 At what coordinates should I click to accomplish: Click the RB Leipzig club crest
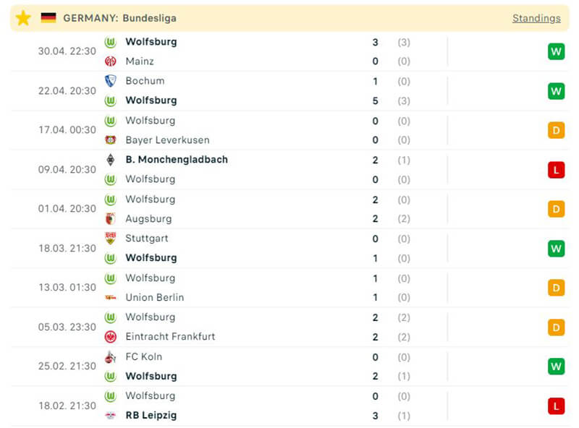111,416
